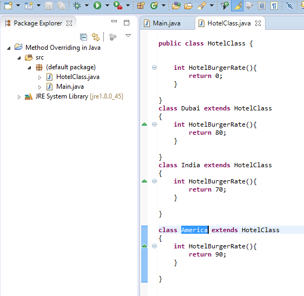304x296 pixels.
Task: Select Main.java in the project tree
Action: click(x=70, y=87)
